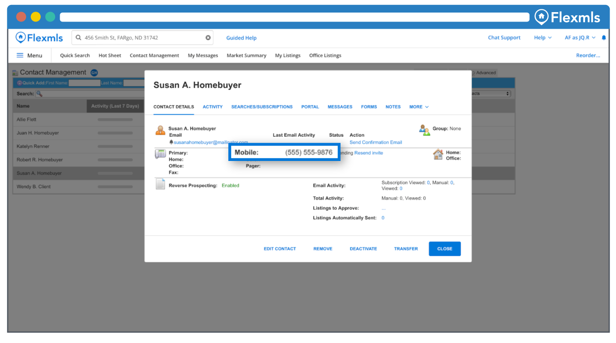The height and width of the screenshot is (343, 616).
Task: Open the Help dropdown menu
Action: pos(542,38)
